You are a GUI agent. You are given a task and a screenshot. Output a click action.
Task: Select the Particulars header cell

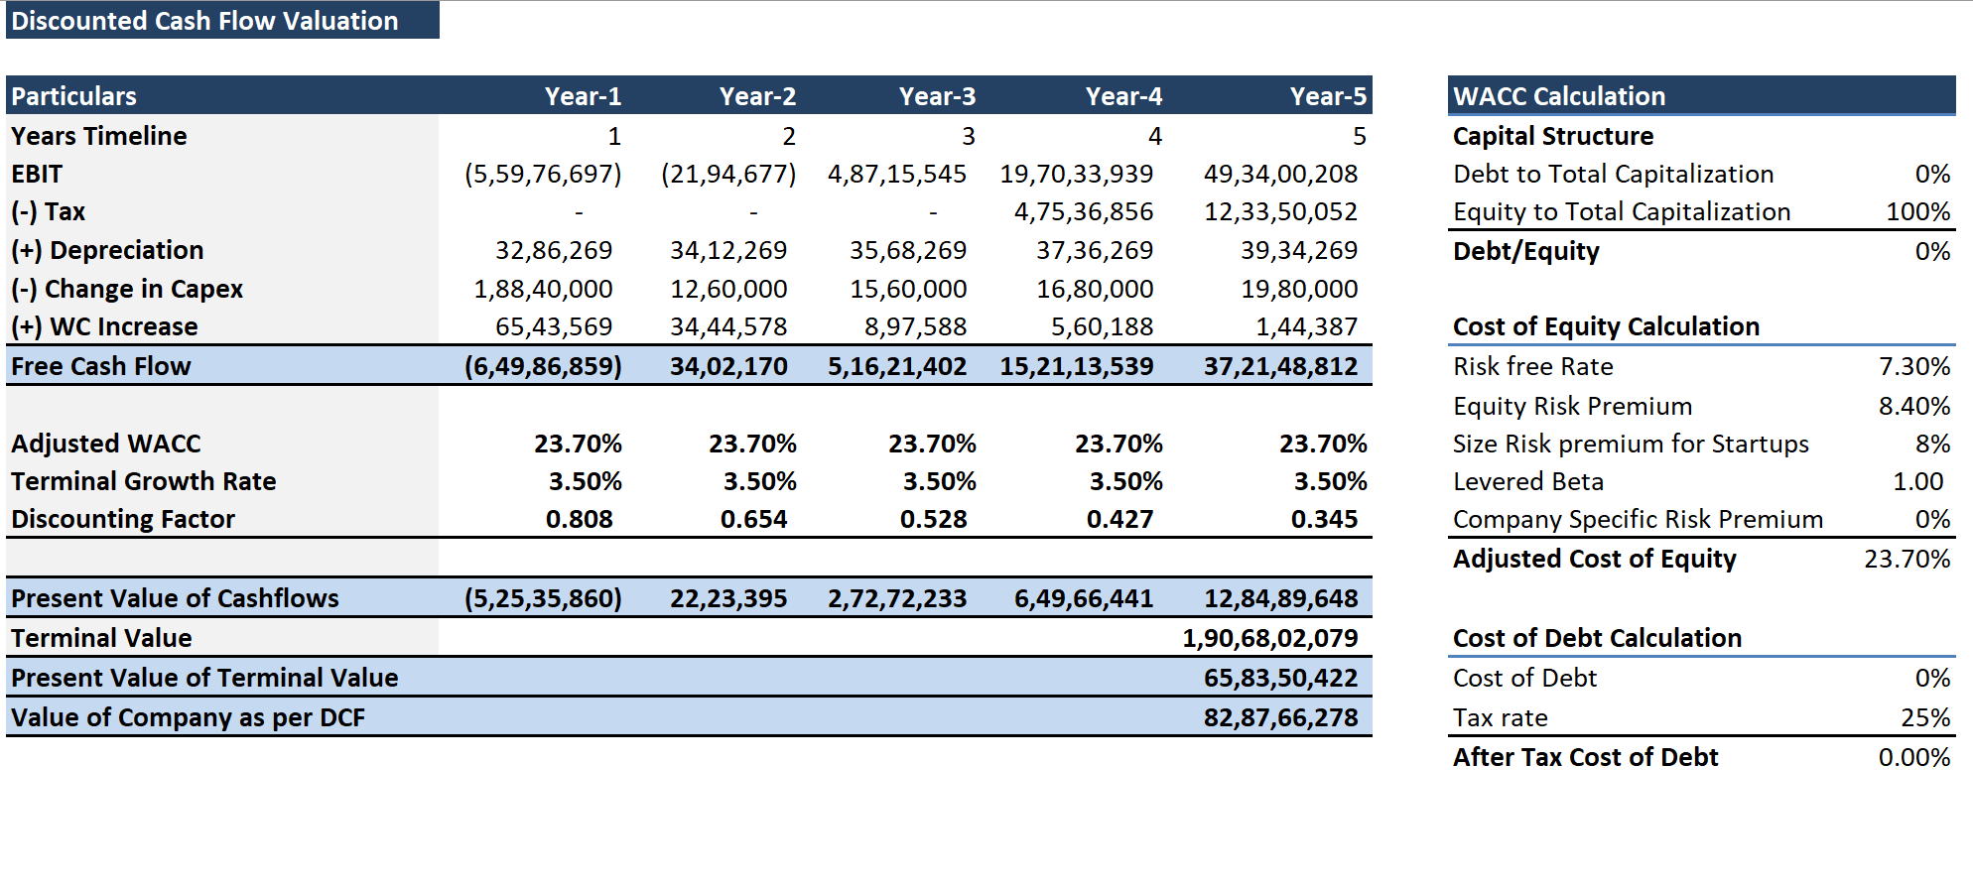[74, 96]
